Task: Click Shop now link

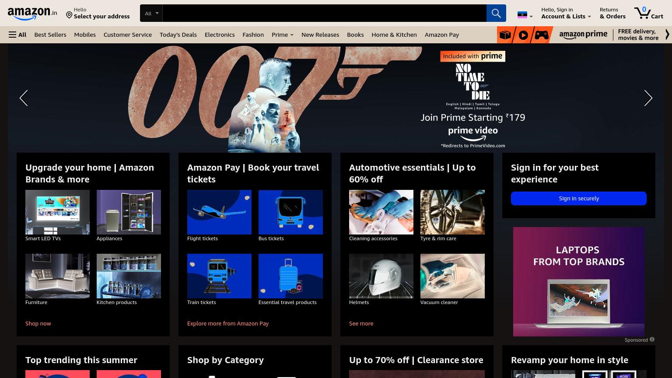Action: [38, 323]
